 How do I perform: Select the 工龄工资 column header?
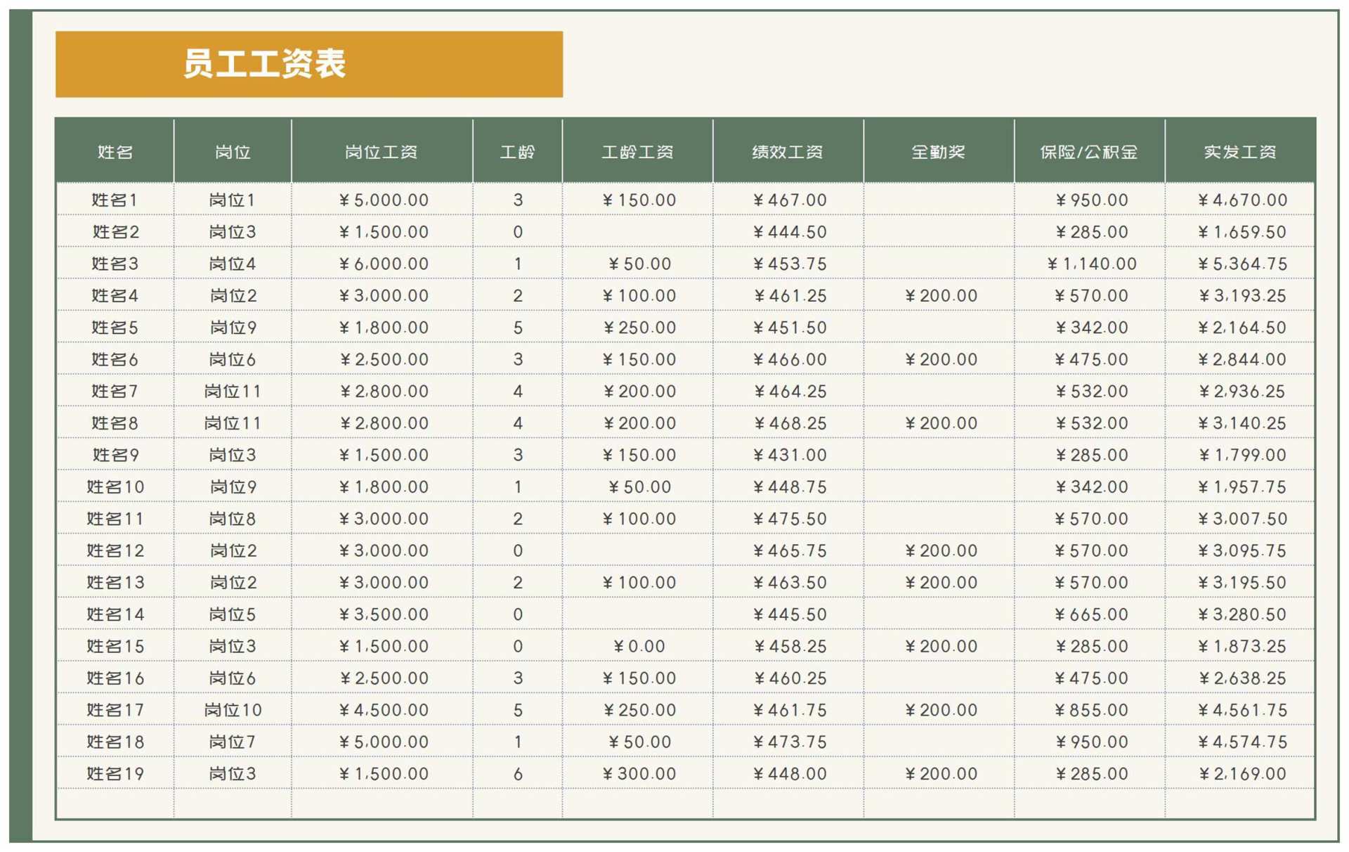point(638,151)
